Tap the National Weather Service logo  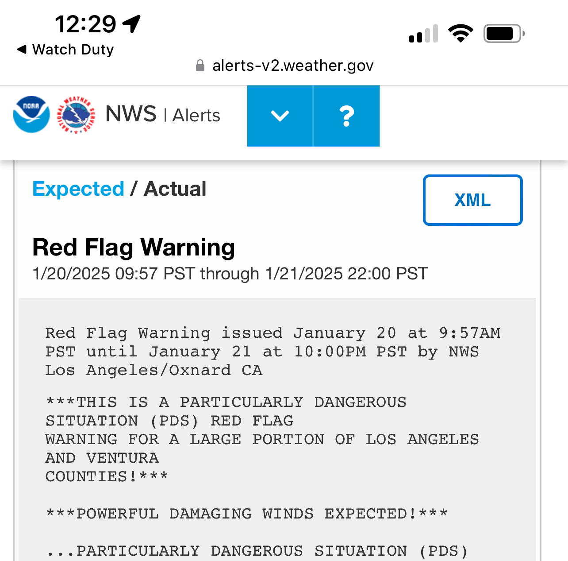[x=76, y=115]
